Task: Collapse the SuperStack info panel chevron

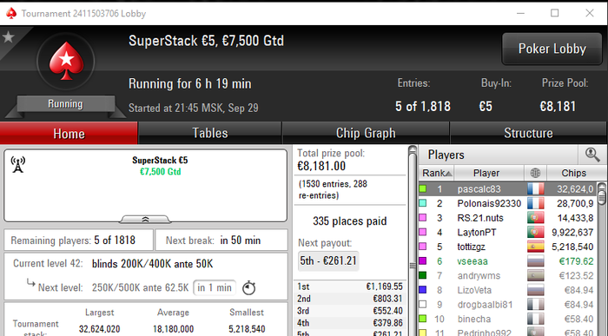Action: pyautogui.click(x=145, y=220)
